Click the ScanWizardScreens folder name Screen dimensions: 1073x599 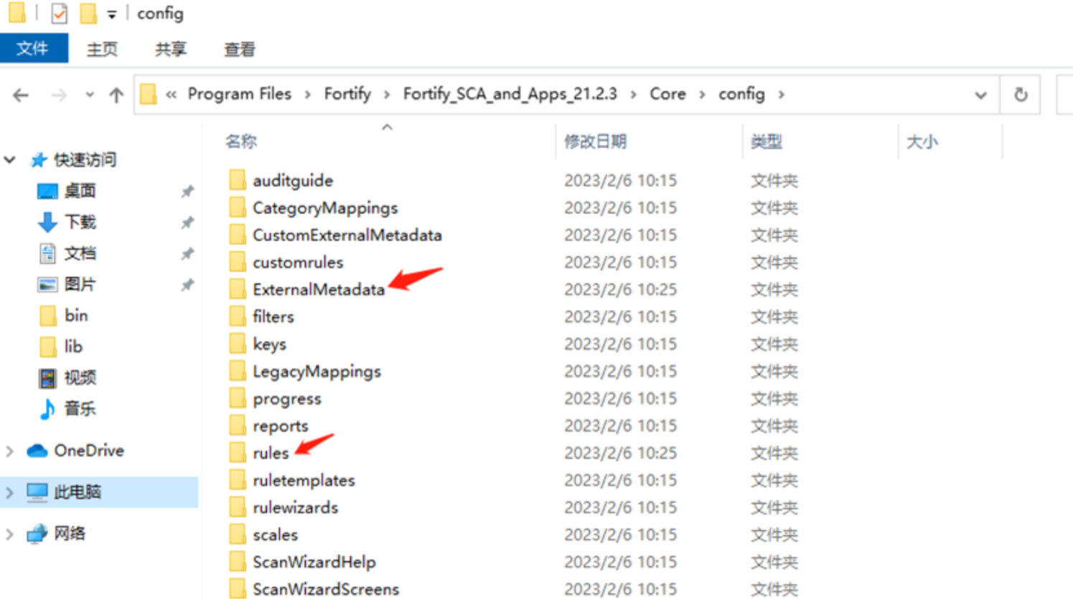[326, 589]
